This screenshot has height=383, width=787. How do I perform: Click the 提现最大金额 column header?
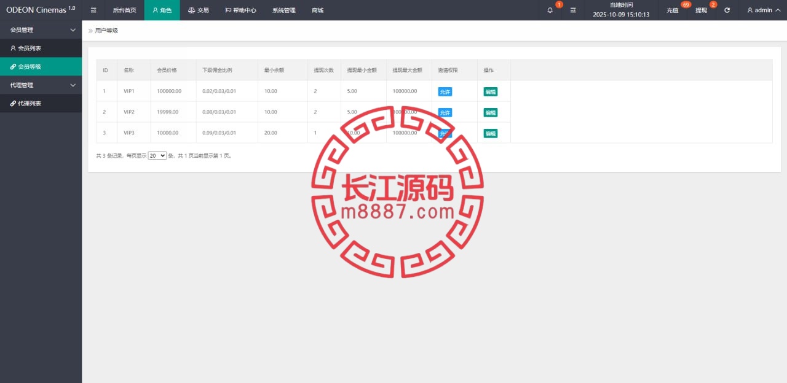408,70
